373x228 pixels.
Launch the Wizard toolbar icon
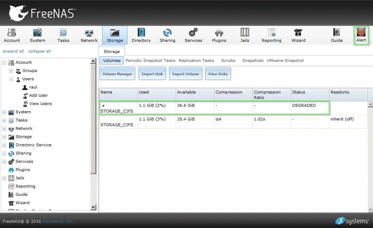(x=298, y=35)
